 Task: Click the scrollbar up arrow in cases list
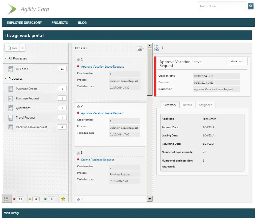click(149, 46)
